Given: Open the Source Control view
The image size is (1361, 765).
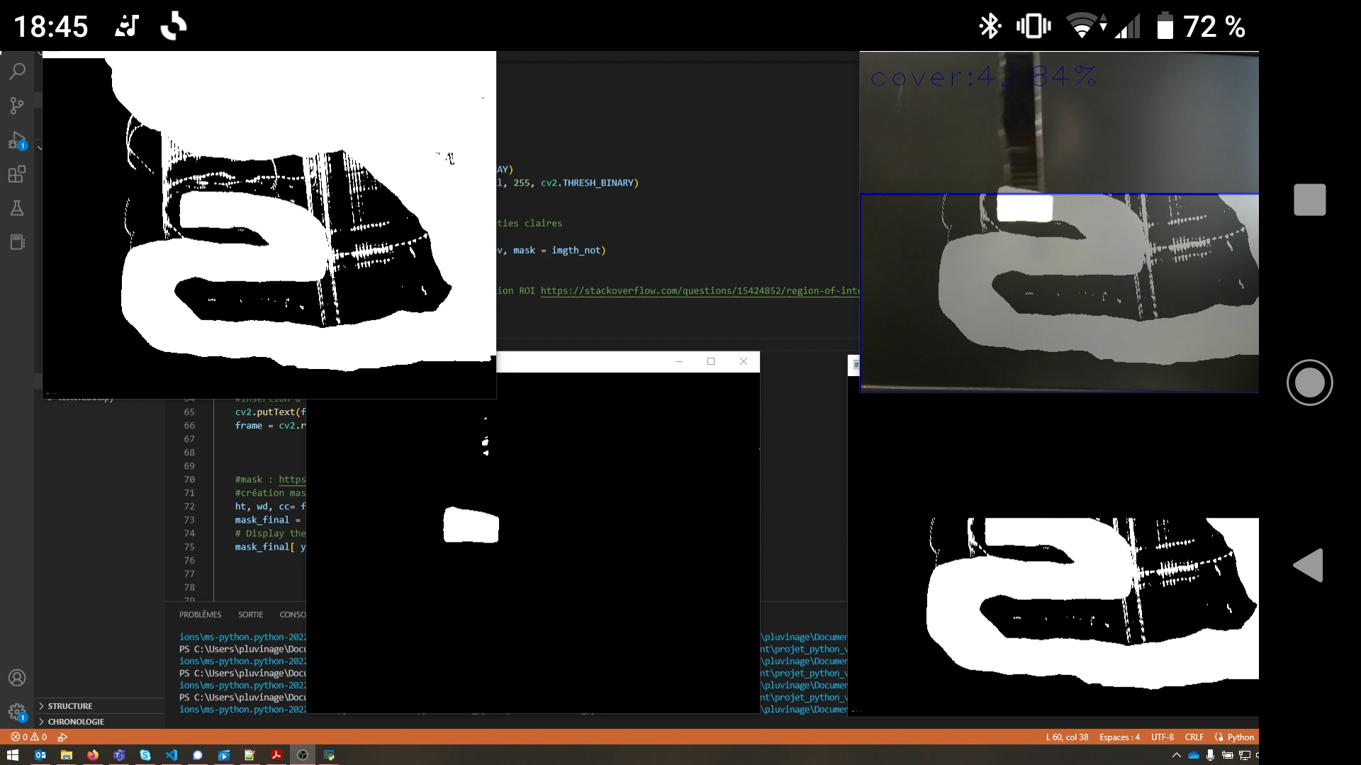Looking at the screenshot, I should click(x=17, y=106).
